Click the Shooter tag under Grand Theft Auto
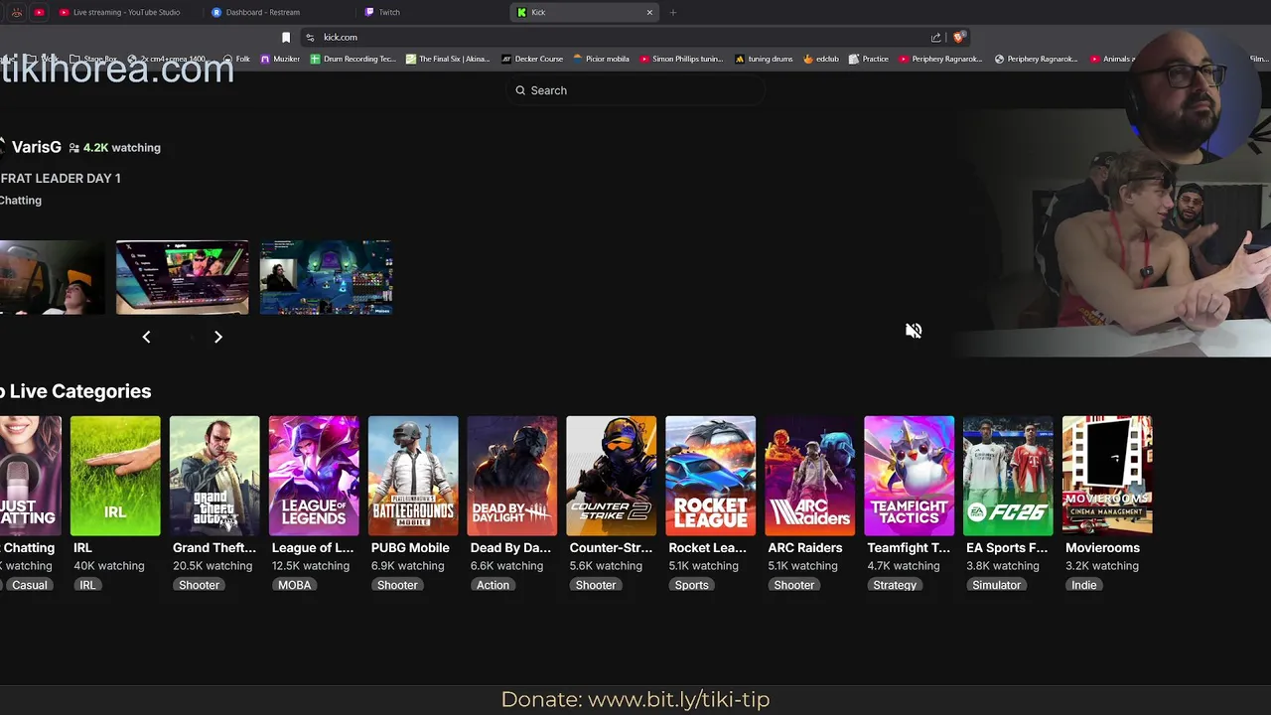 pos(199,585)
